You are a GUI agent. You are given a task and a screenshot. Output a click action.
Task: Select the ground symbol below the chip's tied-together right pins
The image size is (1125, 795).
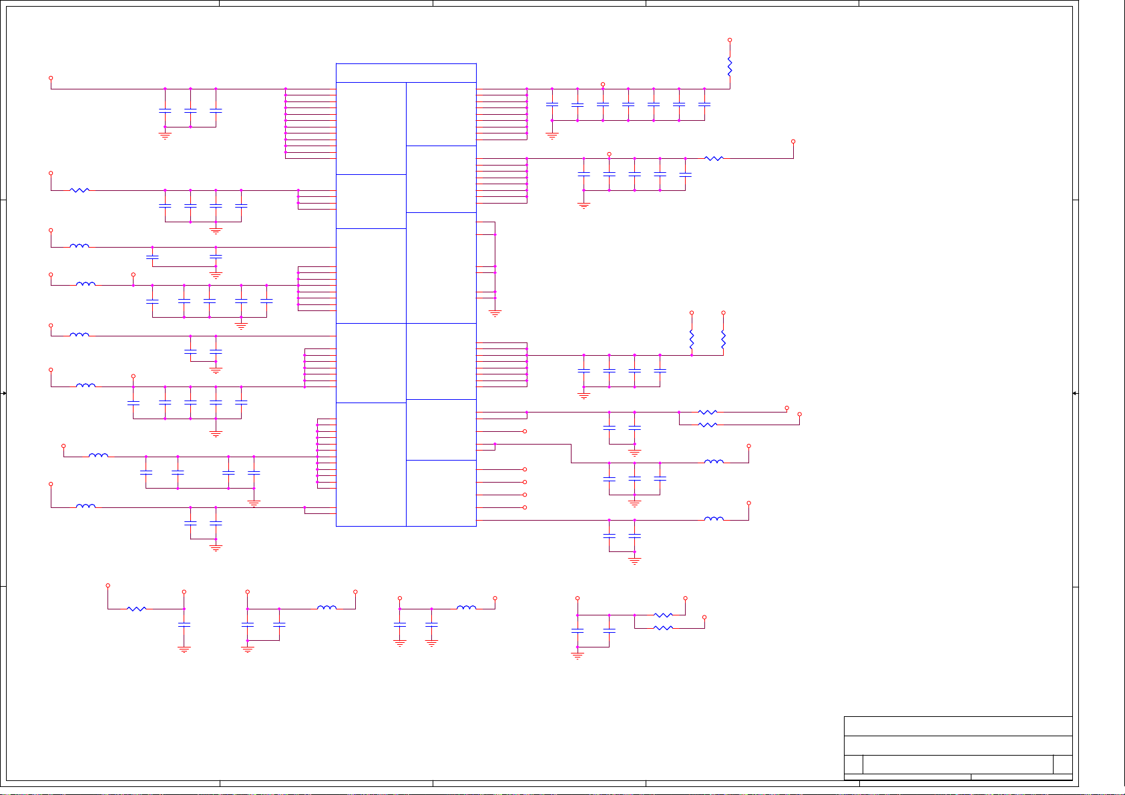click(495, 313)
